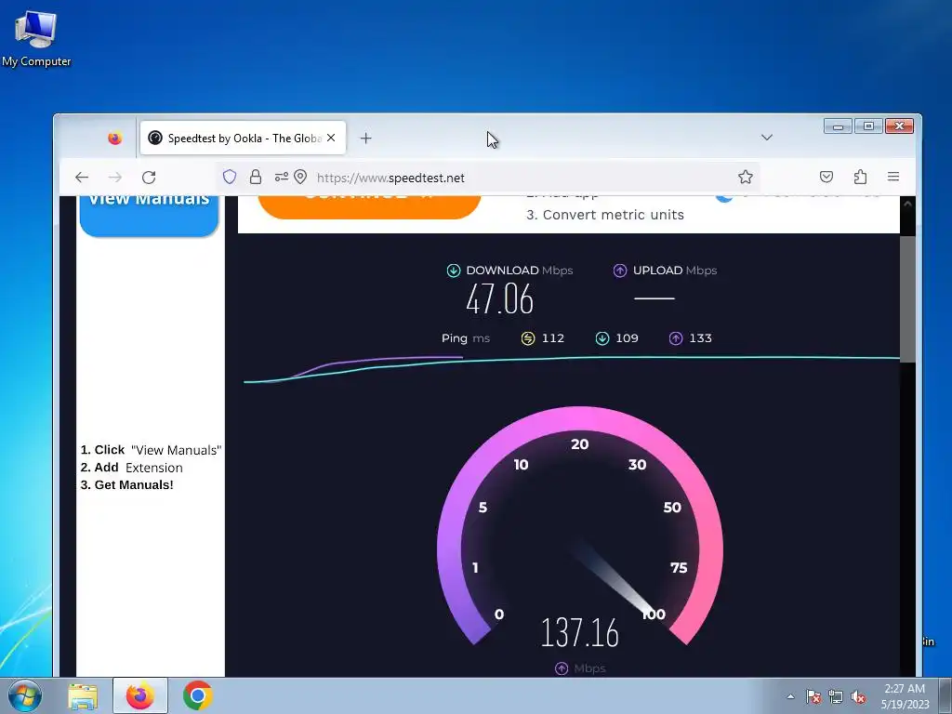Open the Extensions puzzle icon

pyautogui.click(x=860, y=177)
